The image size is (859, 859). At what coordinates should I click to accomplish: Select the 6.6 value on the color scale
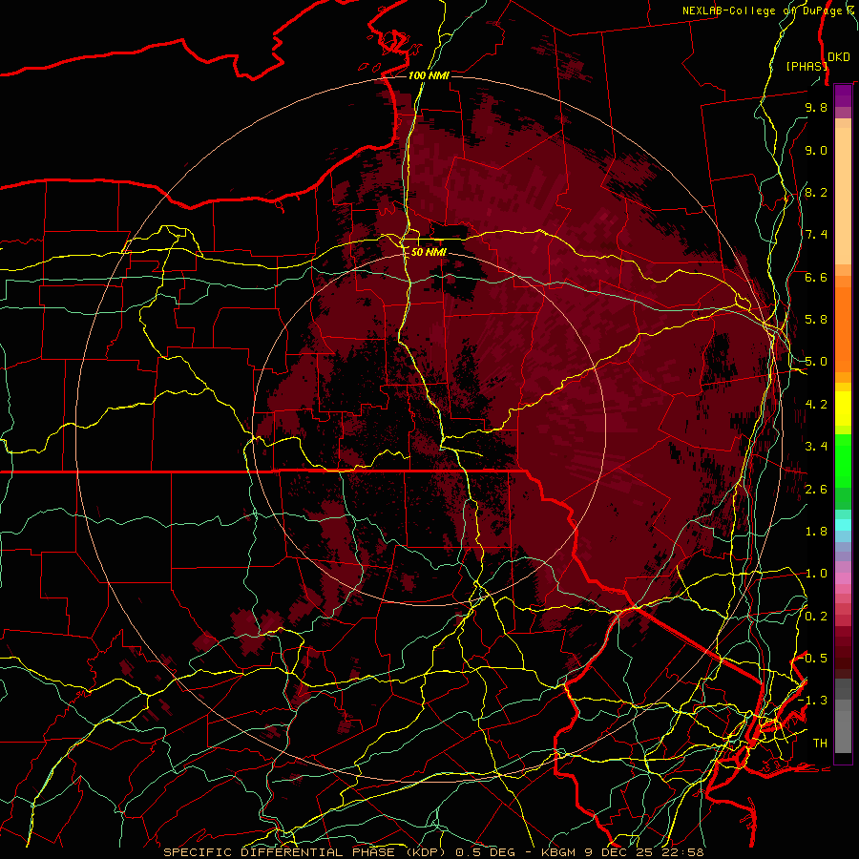tap(816, 277)
